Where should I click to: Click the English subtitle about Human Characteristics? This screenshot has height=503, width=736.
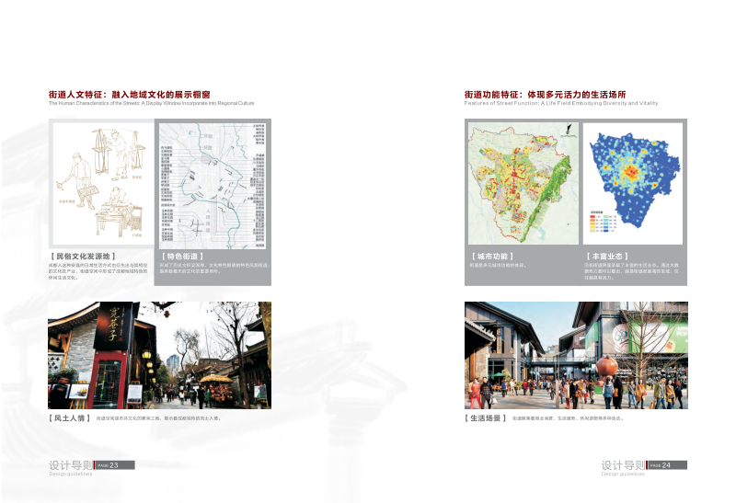point(151,103)
